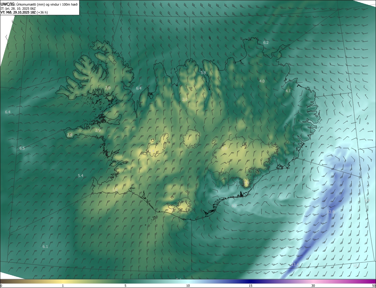
Task: Click the 5.4 value label on the map
Action: (80, 176)
